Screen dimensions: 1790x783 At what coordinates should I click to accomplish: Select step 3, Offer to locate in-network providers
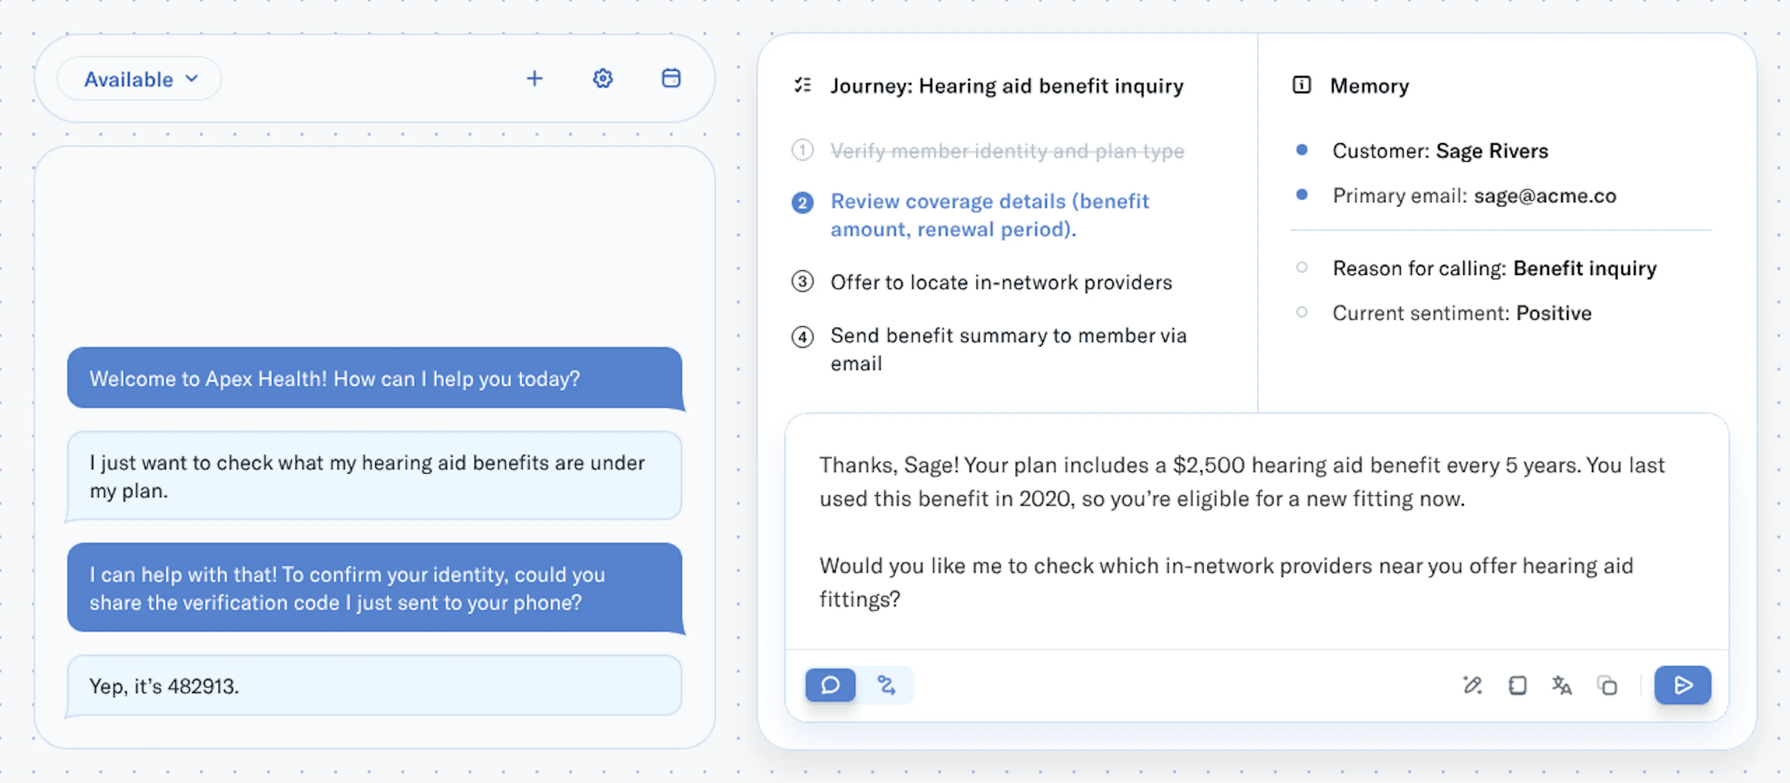click(x=1001, y=282)
